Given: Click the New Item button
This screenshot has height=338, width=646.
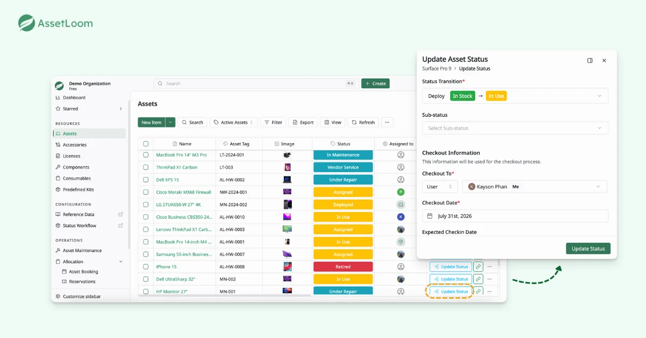Looking at the screenshot, I should click(151, 122).
